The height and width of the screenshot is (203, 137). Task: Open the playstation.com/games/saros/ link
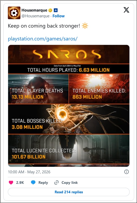(43, 39)
